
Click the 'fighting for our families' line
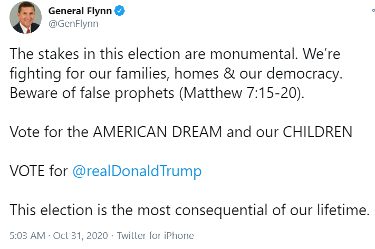click(x=88, y=73)
